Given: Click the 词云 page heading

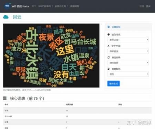Looking at the screenshot, I should click(17, 17).
